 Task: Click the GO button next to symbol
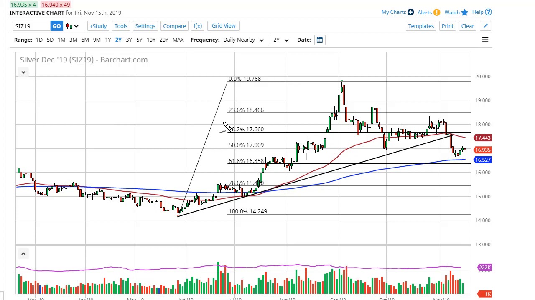tap(56, 26)
